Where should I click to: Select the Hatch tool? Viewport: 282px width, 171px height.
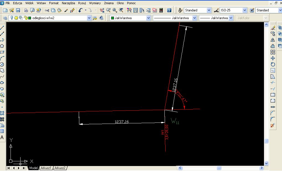tap(2, 113)
